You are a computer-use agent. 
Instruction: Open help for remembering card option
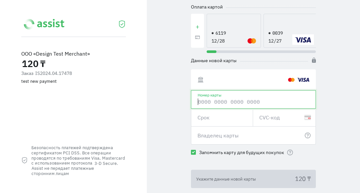[290, 152]
